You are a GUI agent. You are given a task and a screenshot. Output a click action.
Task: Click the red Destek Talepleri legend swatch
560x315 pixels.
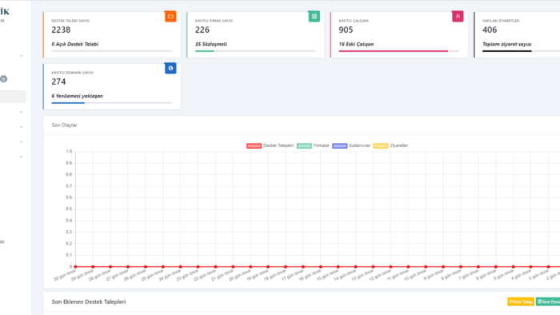(254, 146)
